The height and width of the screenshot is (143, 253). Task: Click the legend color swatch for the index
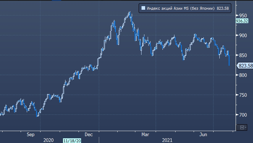[x=143, y=8]
